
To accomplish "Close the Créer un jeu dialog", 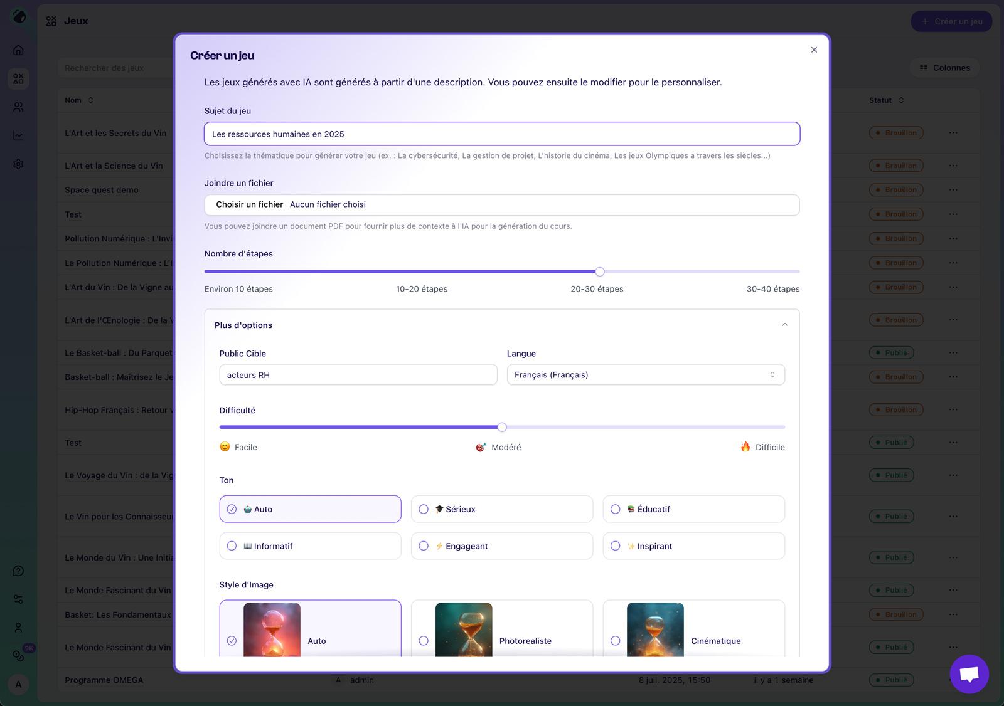I will pos(814,50).
